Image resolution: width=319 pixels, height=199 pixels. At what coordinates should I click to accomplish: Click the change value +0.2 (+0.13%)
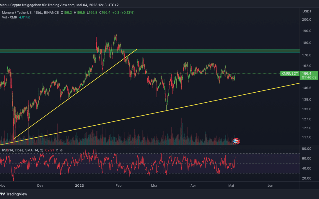click(x=123, y=13)
